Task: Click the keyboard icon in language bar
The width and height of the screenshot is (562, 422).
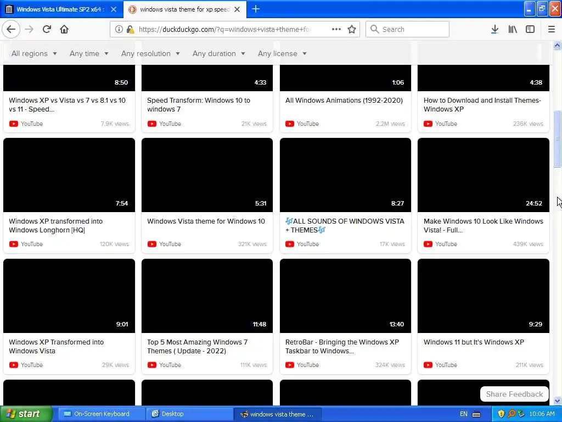Action: point(476,414)
